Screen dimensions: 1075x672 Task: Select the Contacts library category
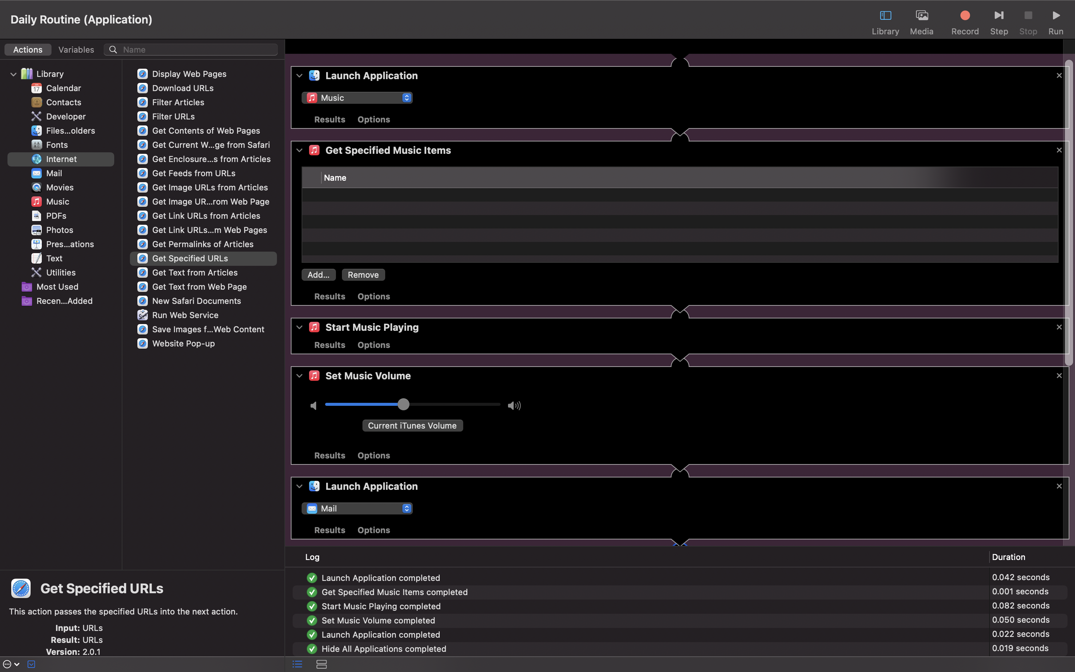point(61,102)
